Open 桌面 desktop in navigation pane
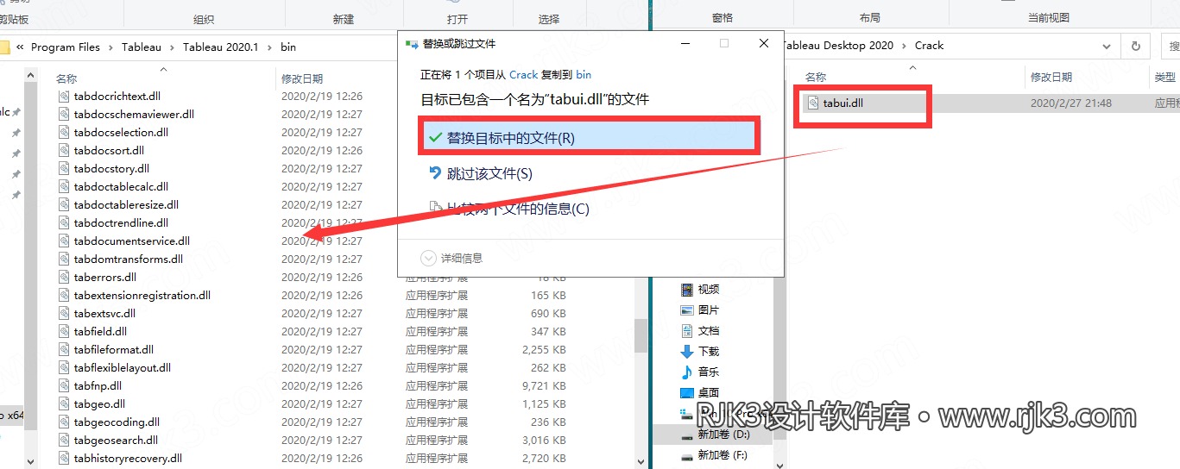This screenshot has height=469, width=1180. coord(709,393)
